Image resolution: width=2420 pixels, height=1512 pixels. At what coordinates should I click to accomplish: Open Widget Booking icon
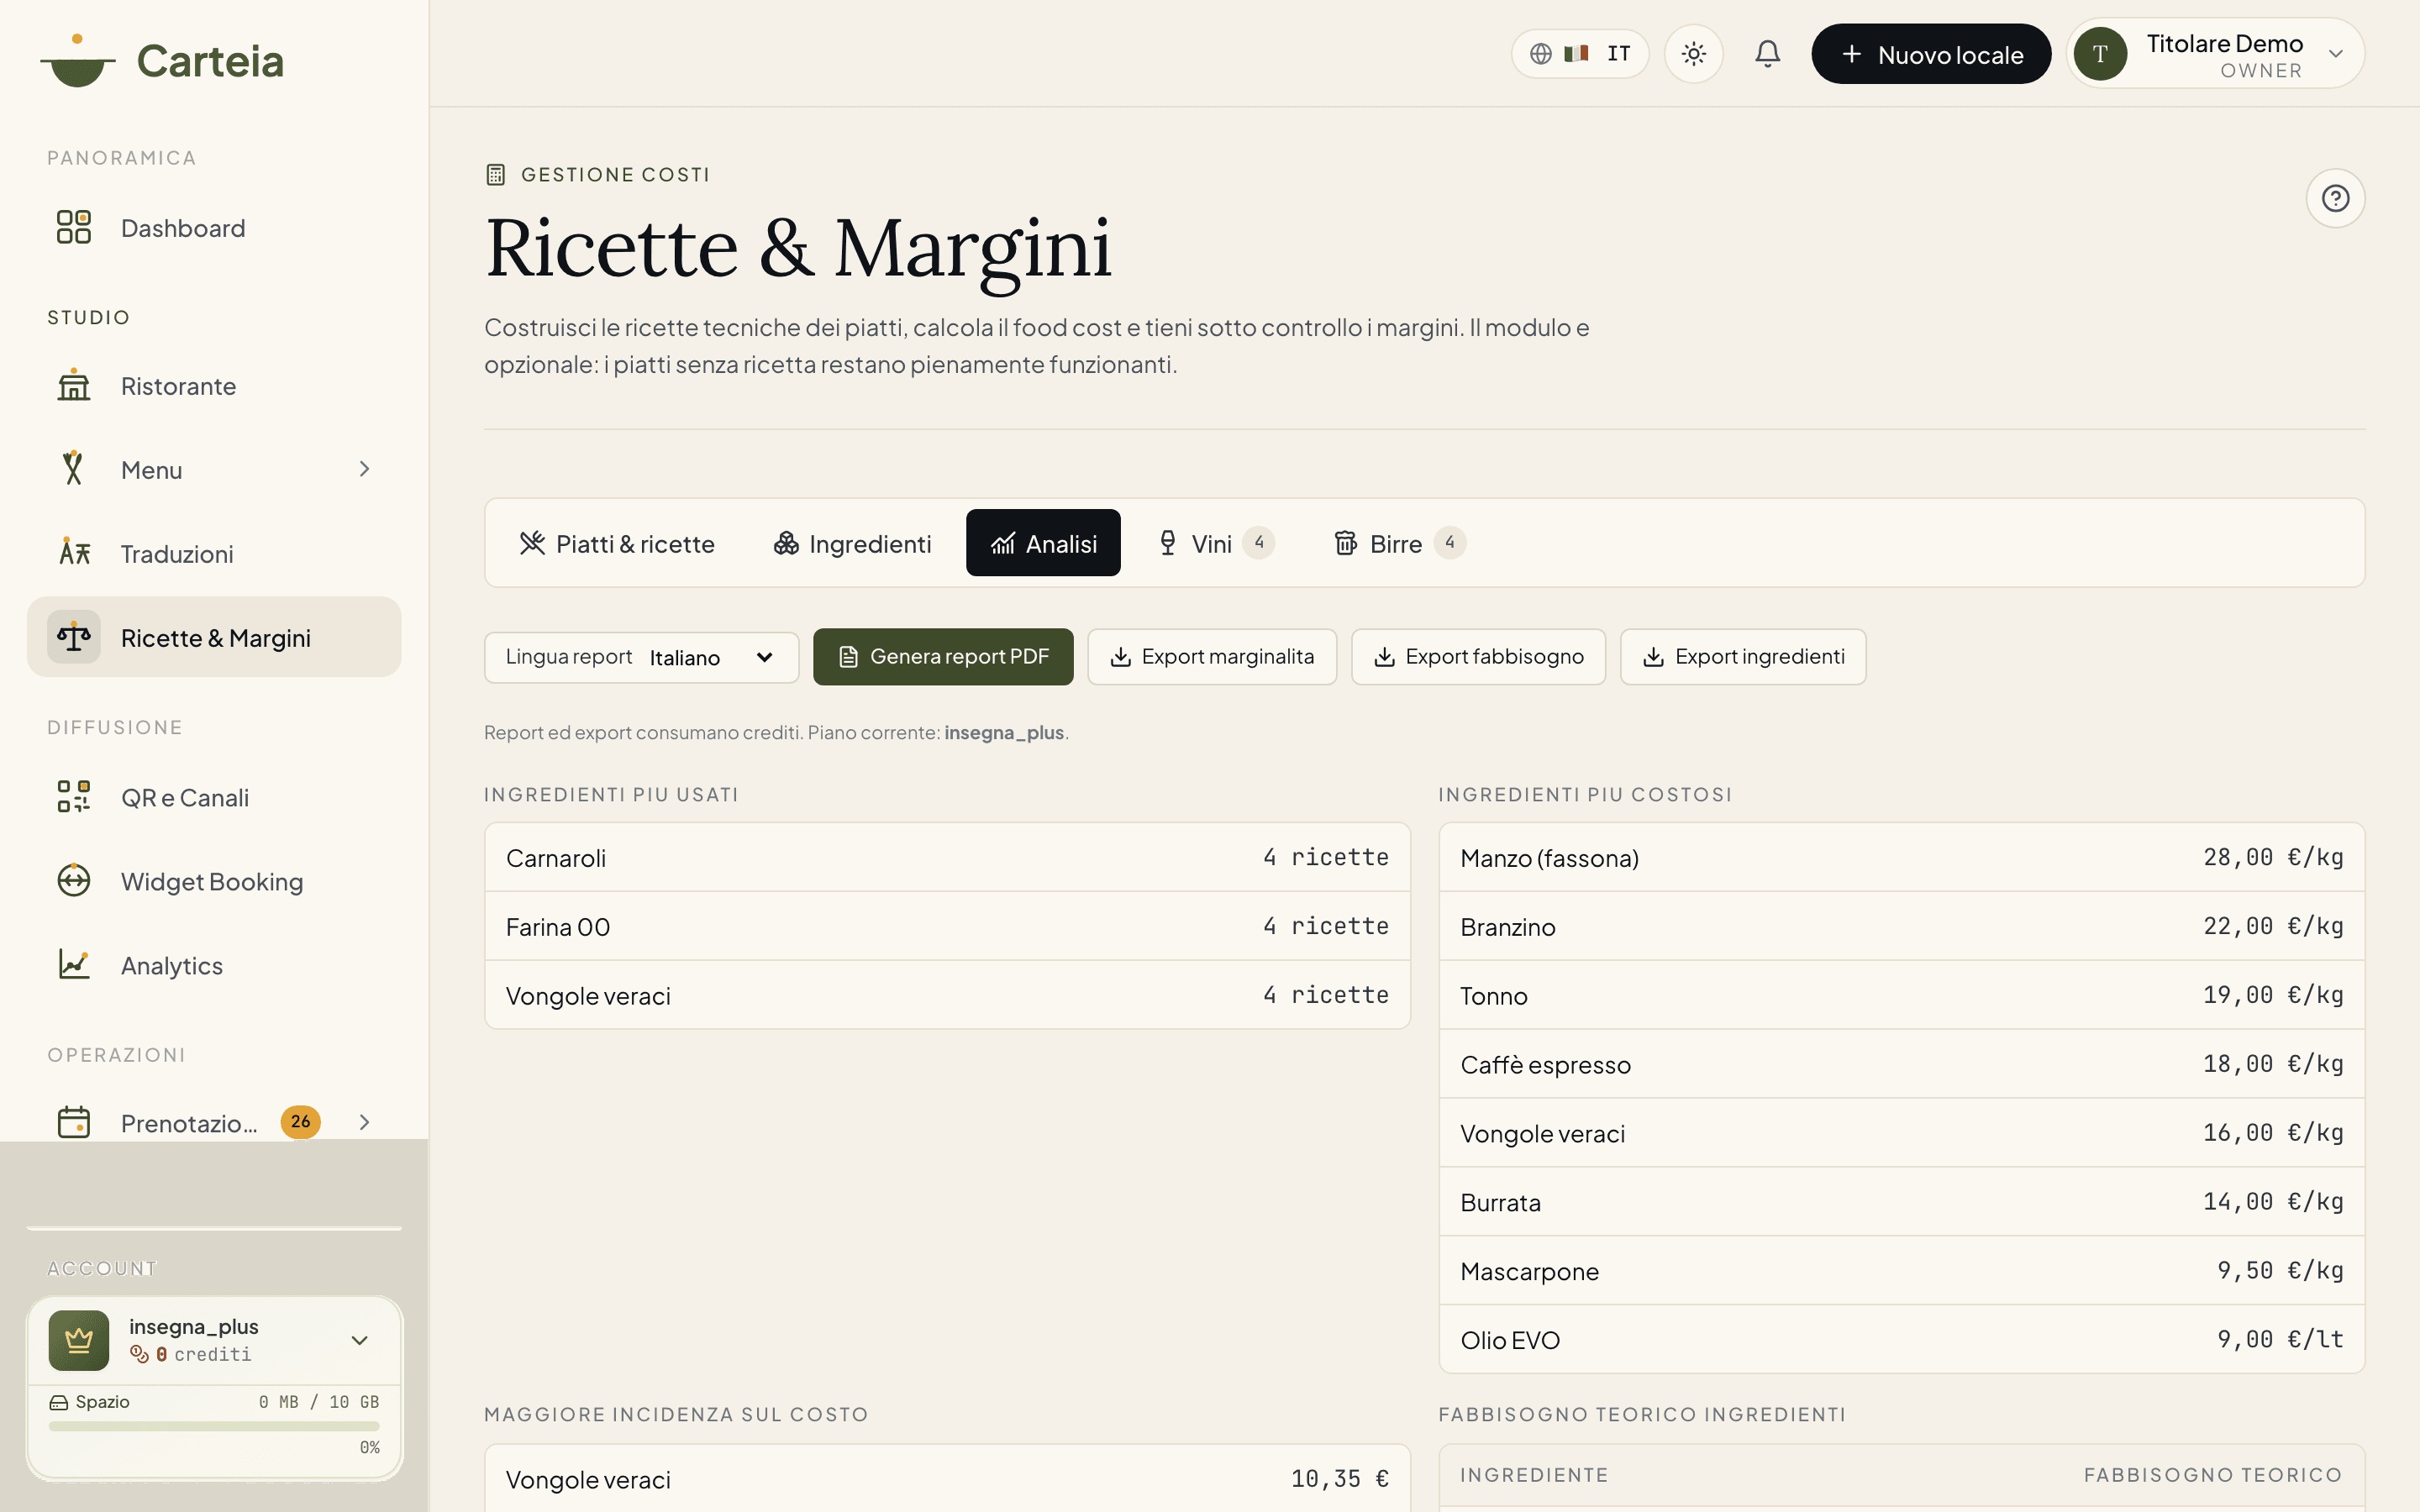tap(74, 881)
